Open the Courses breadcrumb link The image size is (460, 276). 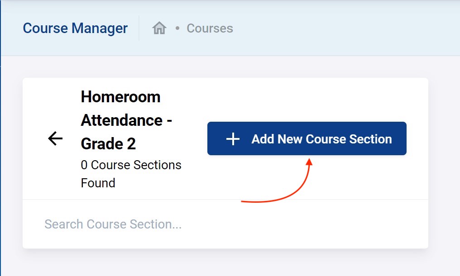pos(210,29)
